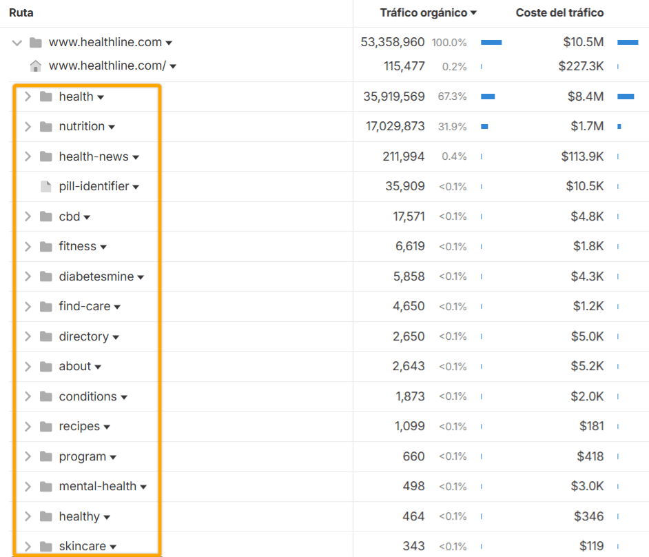Screen dimensions: 649x557
Task: Click the folder icon for mental-health
Action: 46,486
